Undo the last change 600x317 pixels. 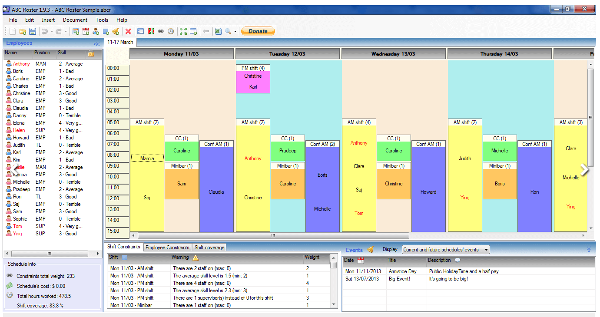pos(44,31)
